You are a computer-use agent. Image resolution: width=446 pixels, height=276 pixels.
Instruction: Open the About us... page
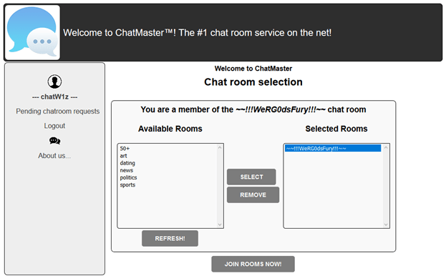point(54,156)
